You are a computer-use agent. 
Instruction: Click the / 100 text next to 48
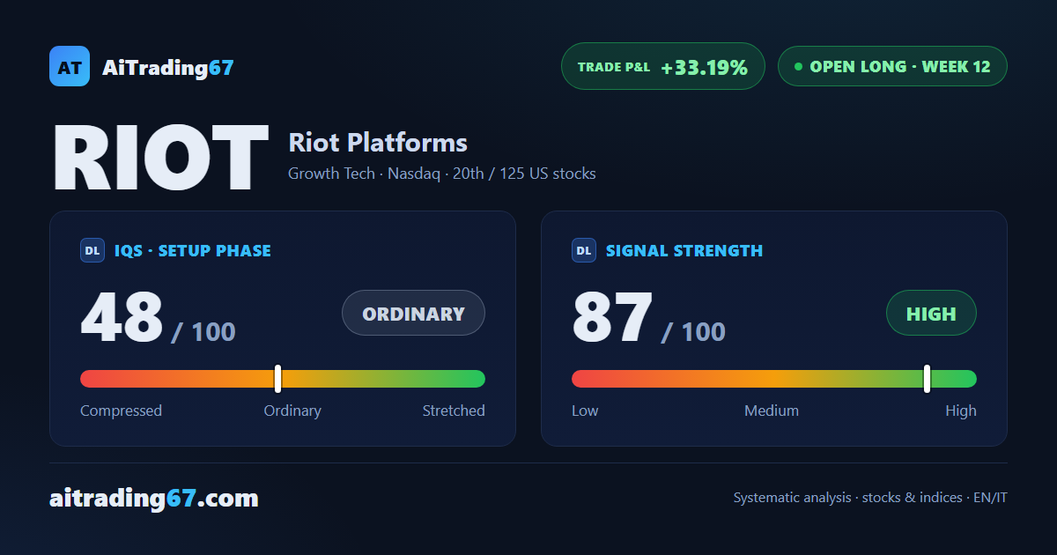[203, 332]
